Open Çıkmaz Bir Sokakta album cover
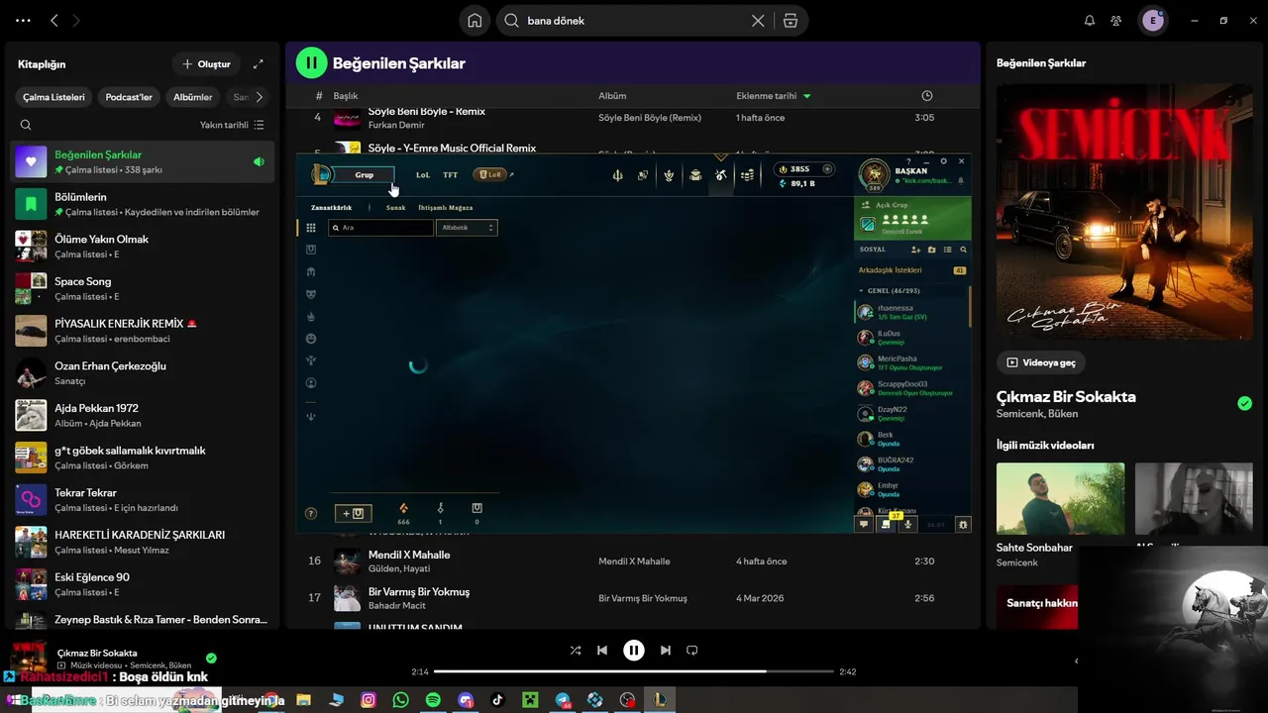Screen dimensions: 1268x713 pos(1125,212)
